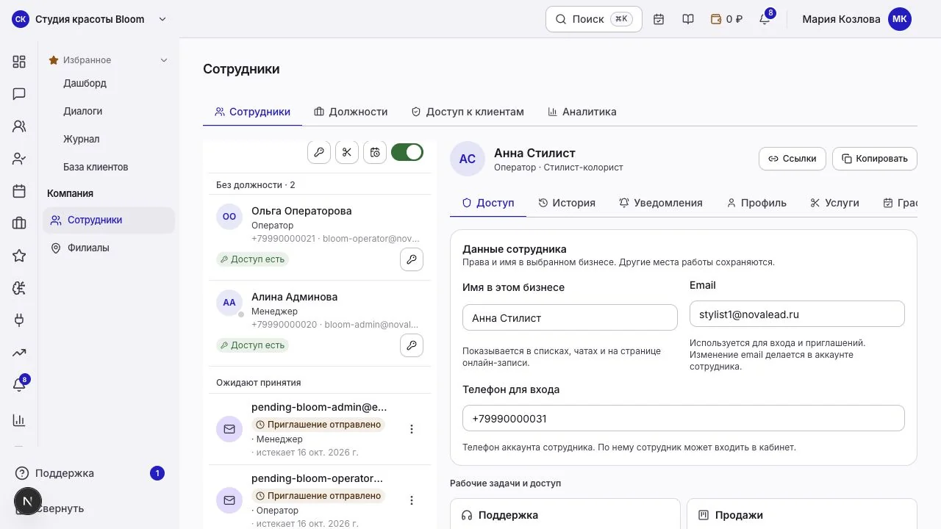Open the wallet balance 0 ₽
This screenshot has width=941, height=529.
coord(726,19)
